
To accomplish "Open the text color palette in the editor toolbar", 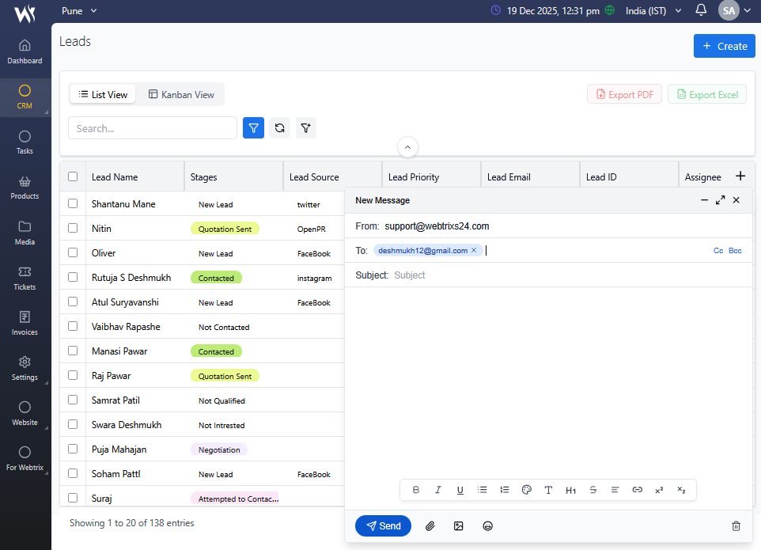I will tap(526, 490).
